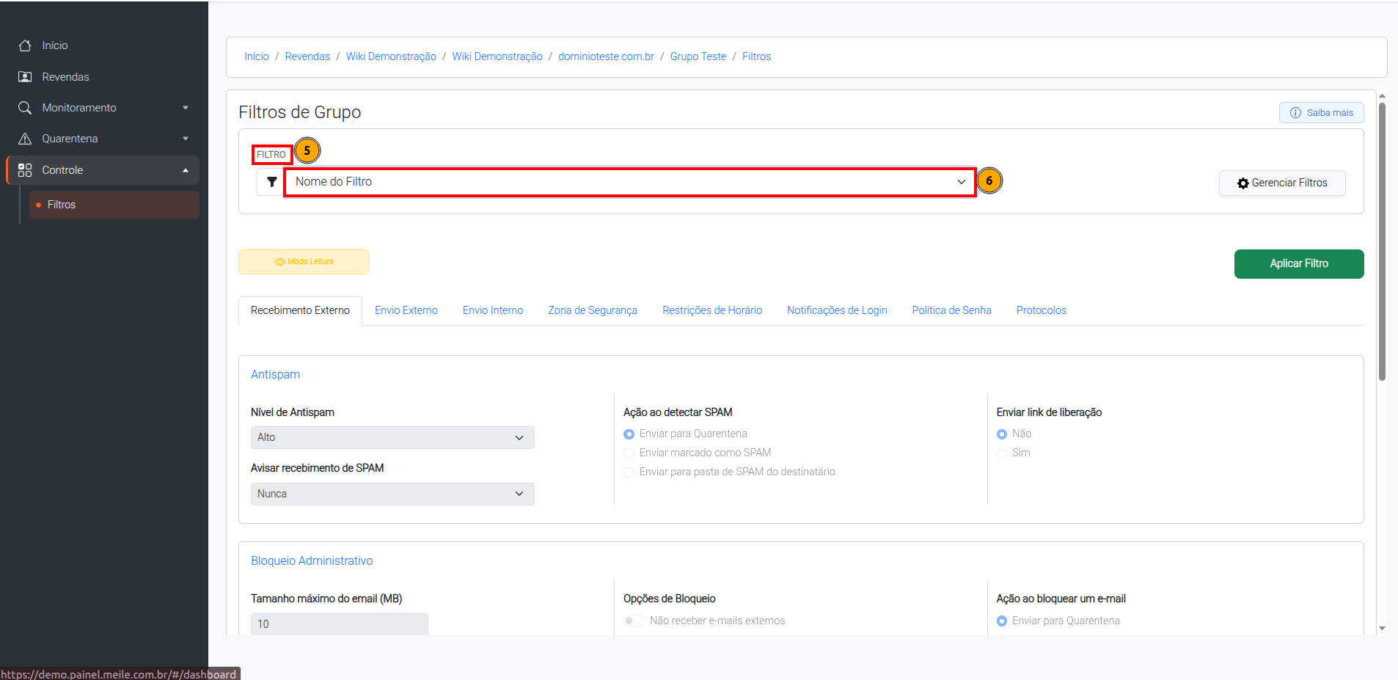Open the Restrições de Horário tab
1398x680 pixels.
[712, 310]
